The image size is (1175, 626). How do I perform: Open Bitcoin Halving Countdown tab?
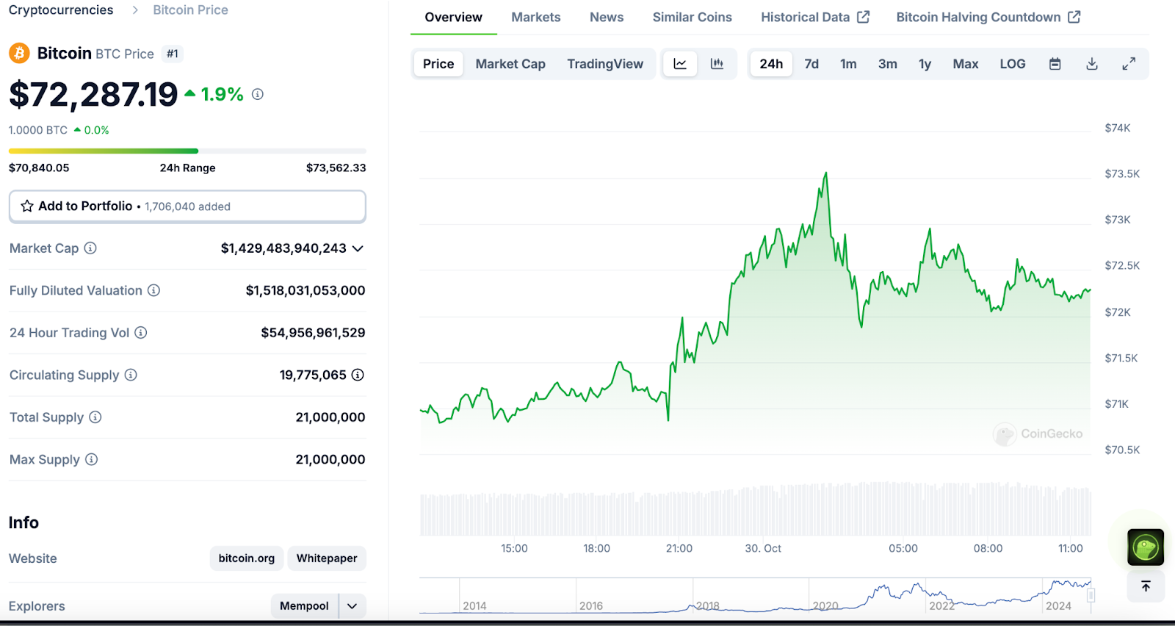point(988,17)
